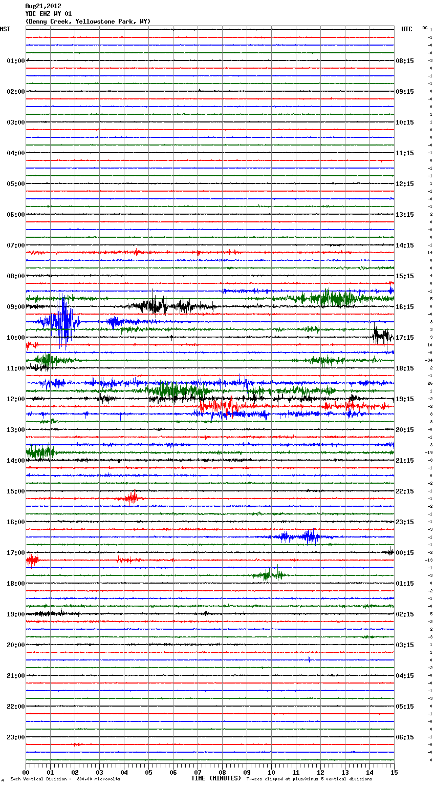Select the "02:00" MST time label
Viewport: 435px width, 786px height.
(x=16, y=92)
